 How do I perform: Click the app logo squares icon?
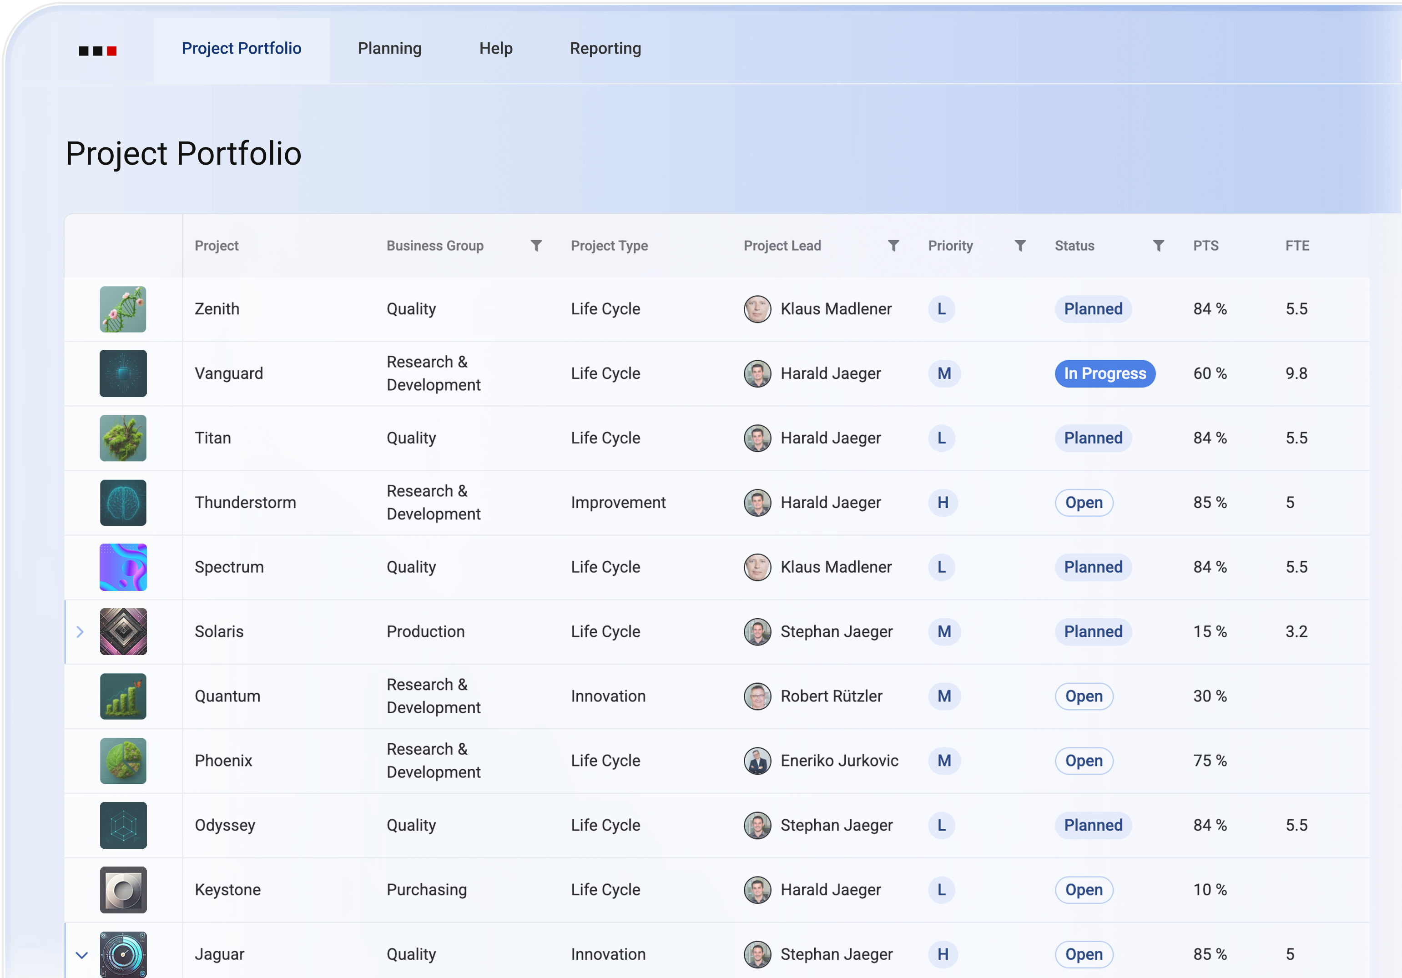[98, 50]
